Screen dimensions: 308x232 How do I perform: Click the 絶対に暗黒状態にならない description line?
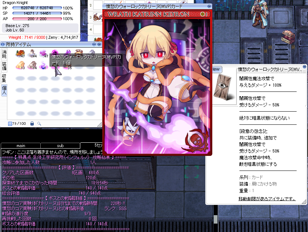pyautogui.click(x=264, y=118)
